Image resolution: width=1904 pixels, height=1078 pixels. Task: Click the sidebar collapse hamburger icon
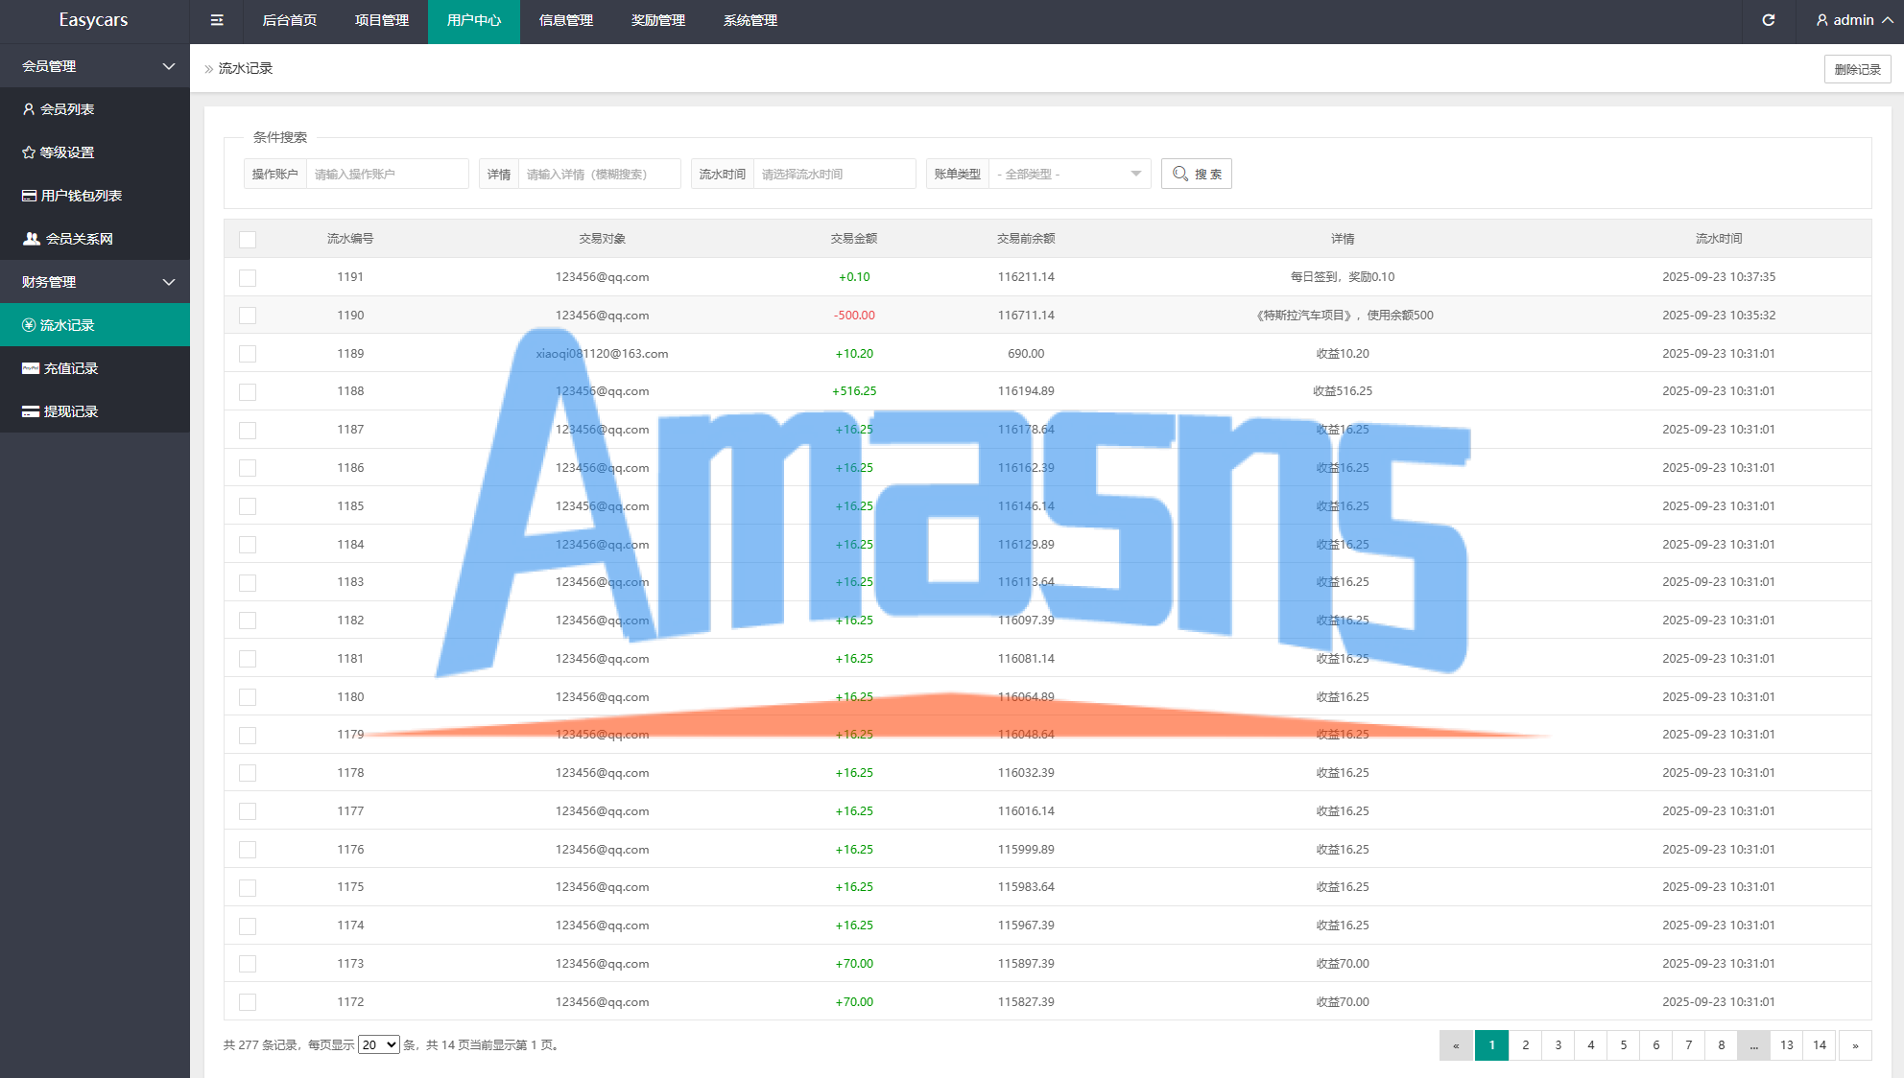(x=217, y=20)
